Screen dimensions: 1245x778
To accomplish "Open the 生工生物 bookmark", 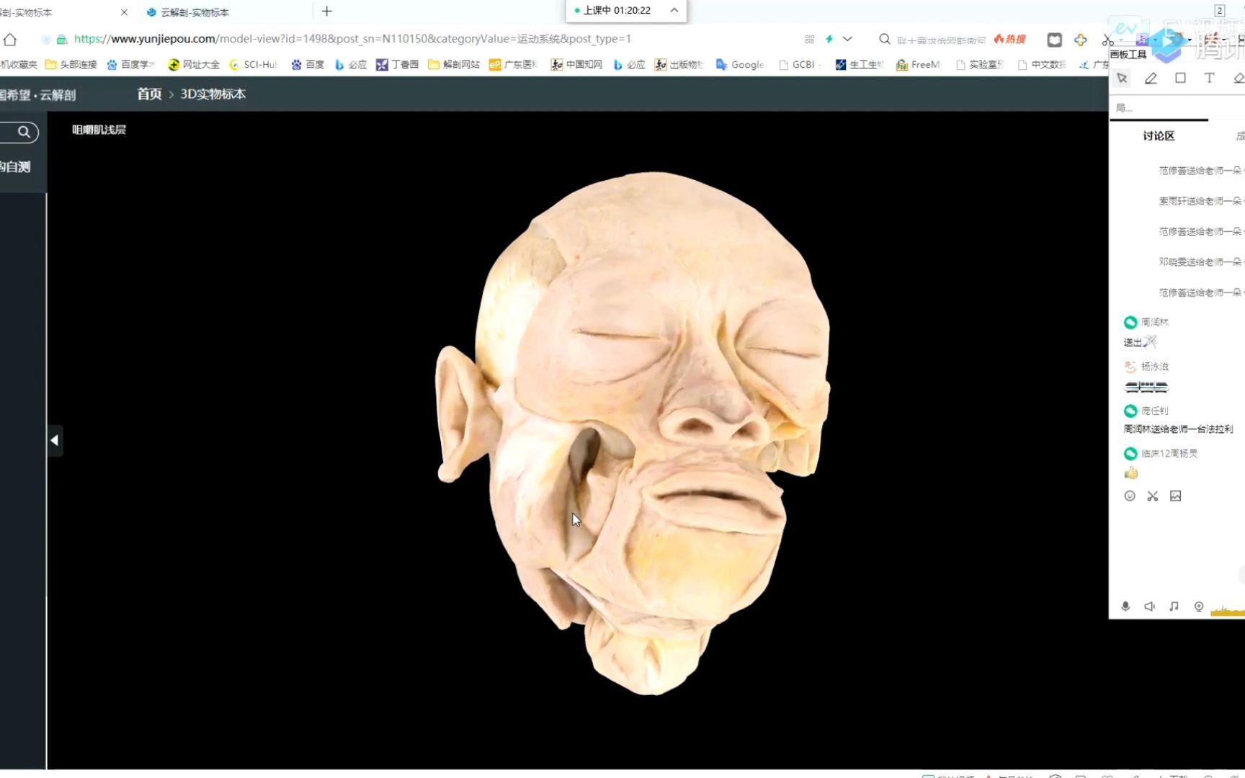I will (860, 64).
